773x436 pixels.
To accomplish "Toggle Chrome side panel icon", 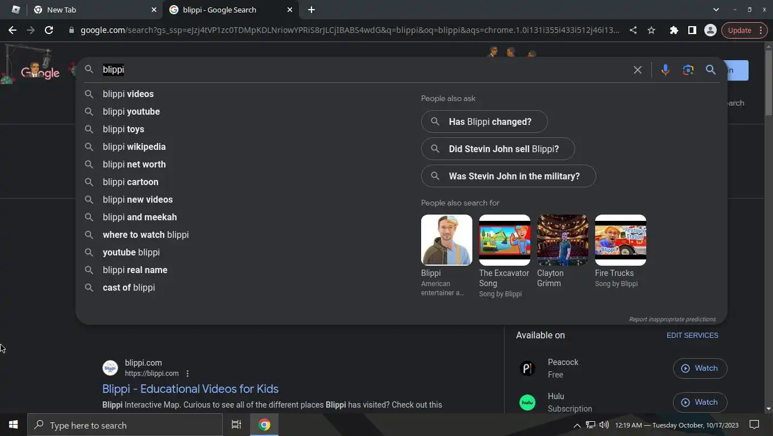I will [692, 30].
